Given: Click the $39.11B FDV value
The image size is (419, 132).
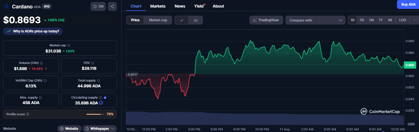Looking at the screenshot, I should pyautogui.click(x=89, y=68).
